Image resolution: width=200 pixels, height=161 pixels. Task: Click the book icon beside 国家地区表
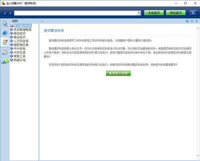click(x=11, y=45)
